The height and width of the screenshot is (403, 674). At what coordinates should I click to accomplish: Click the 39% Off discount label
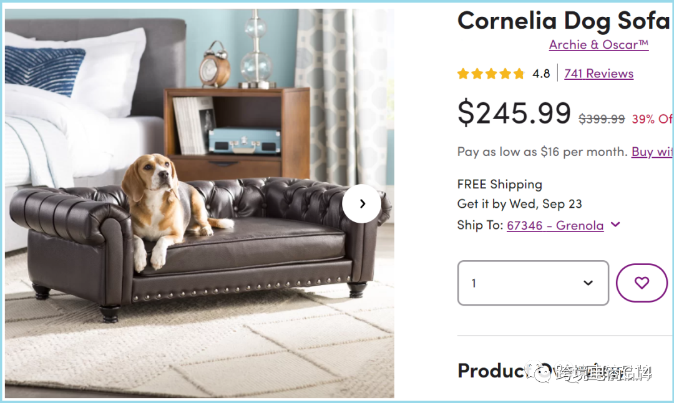(652, 119)
